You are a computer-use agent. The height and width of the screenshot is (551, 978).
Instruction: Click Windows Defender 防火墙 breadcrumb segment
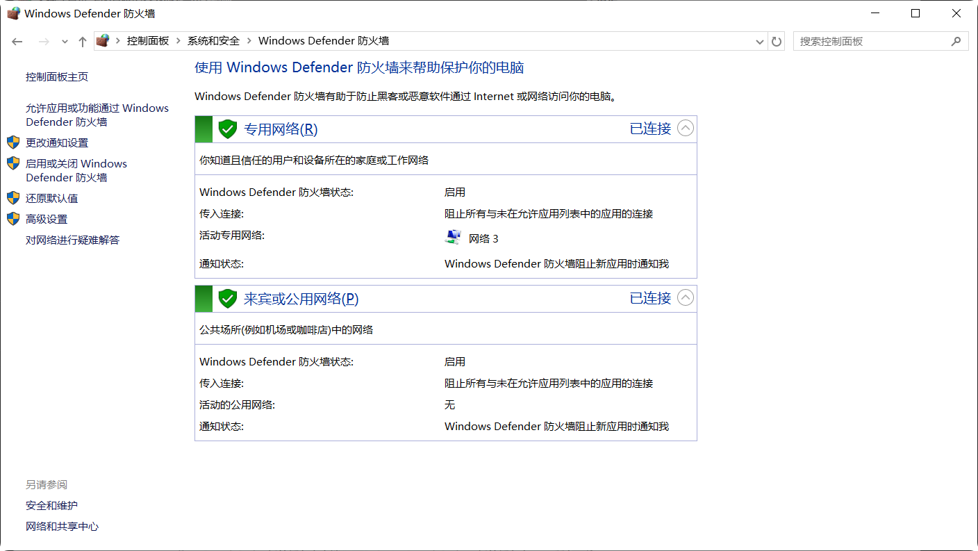point(324,41)
